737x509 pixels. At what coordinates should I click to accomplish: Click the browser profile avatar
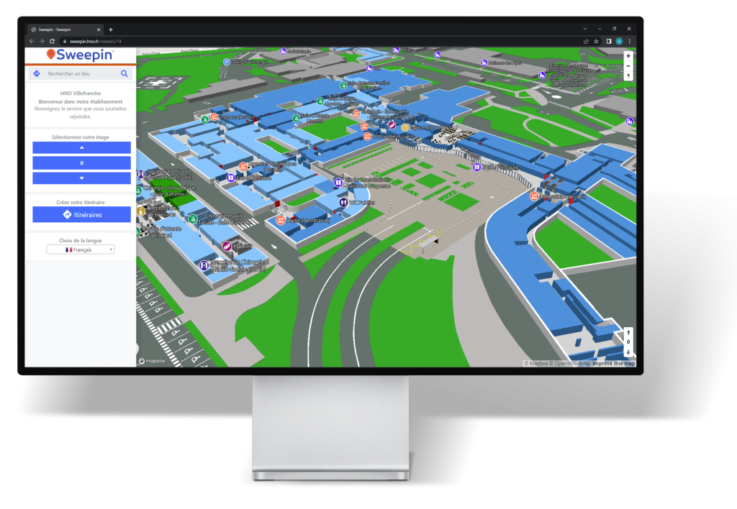coord(619,41)
